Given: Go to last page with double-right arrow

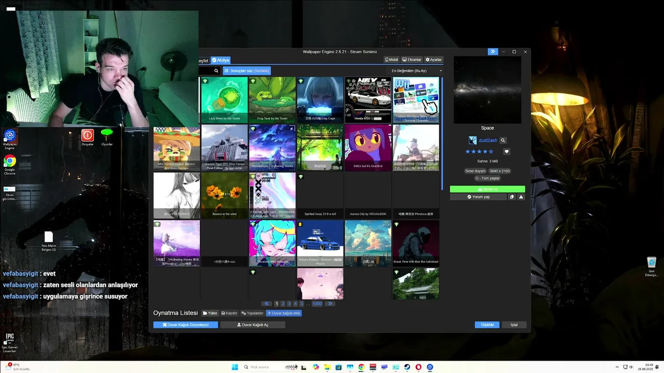Looking at the screenshot, I should [x=330, y=304].
